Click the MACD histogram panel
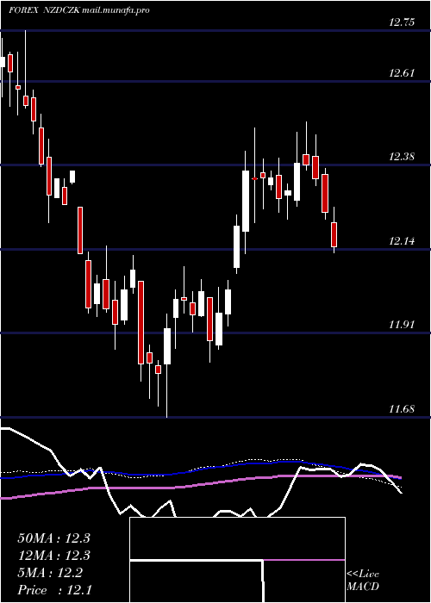 click(x=237, y=560)
